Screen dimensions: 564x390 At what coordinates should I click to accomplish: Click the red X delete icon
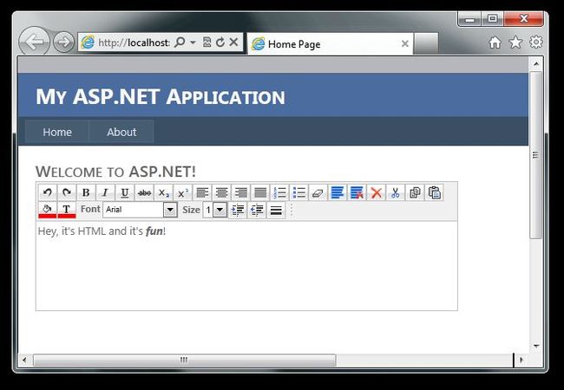[x=377, y=192]
